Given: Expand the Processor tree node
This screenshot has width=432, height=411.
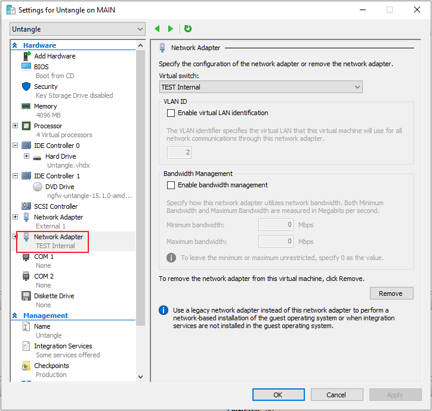Looking at the screenshot, I should 15,126.
